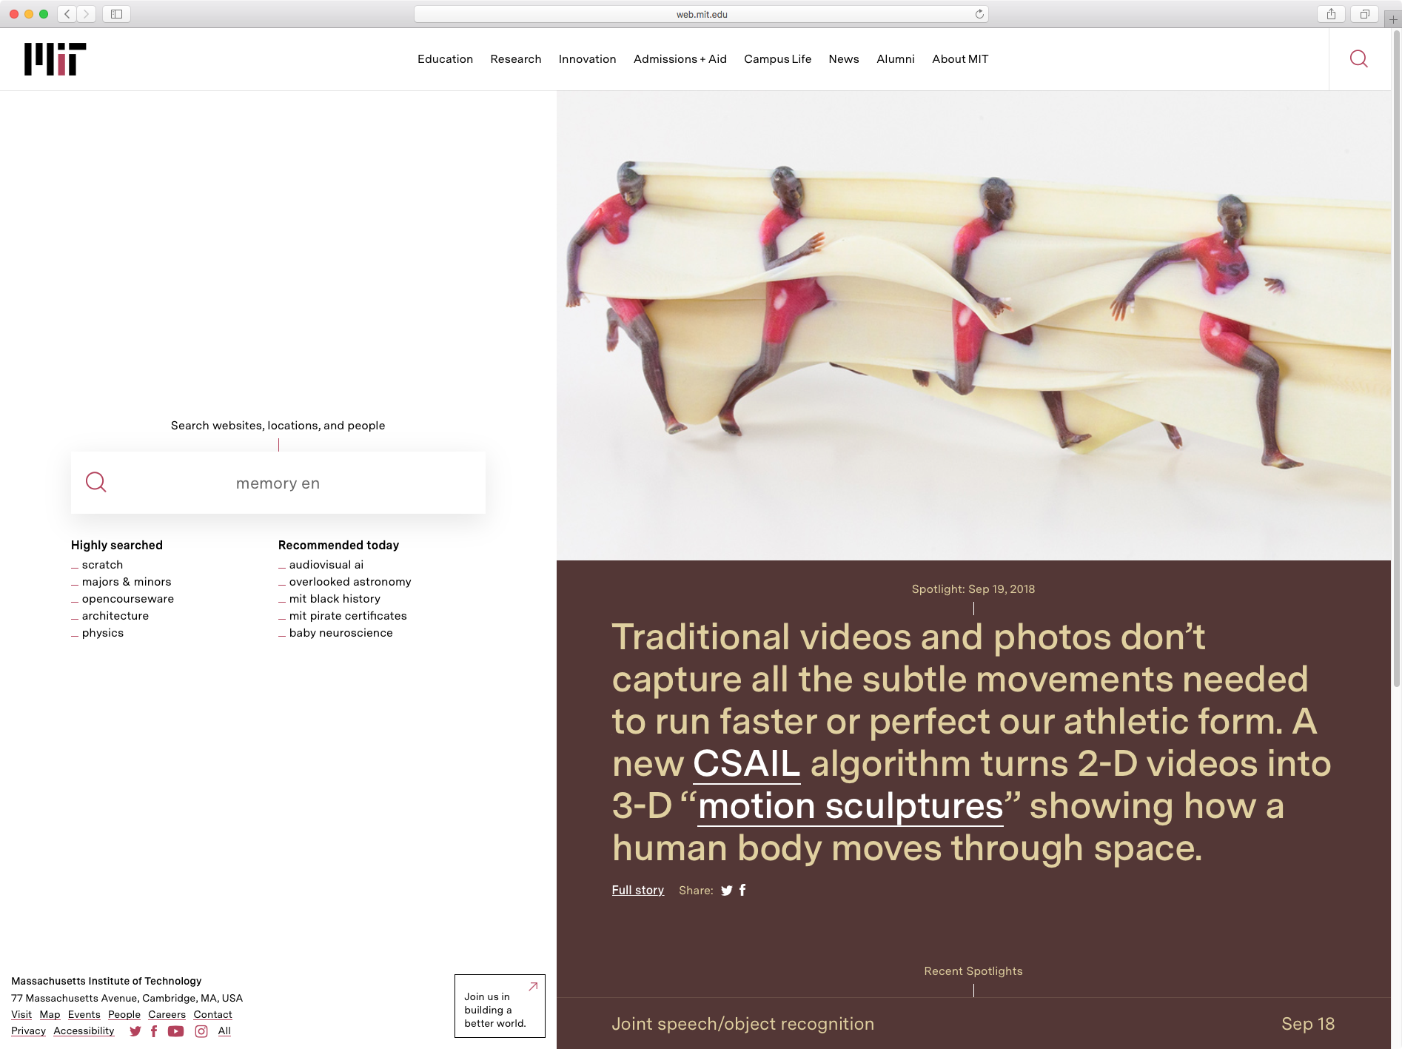
Task: Open MIT's Instagram from footer icon
Action: pyautogui.click(x=201, y=1031)
